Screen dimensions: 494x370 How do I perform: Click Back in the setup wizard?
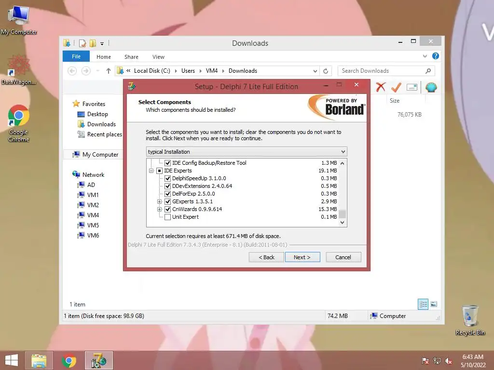(x=266, y=257)
